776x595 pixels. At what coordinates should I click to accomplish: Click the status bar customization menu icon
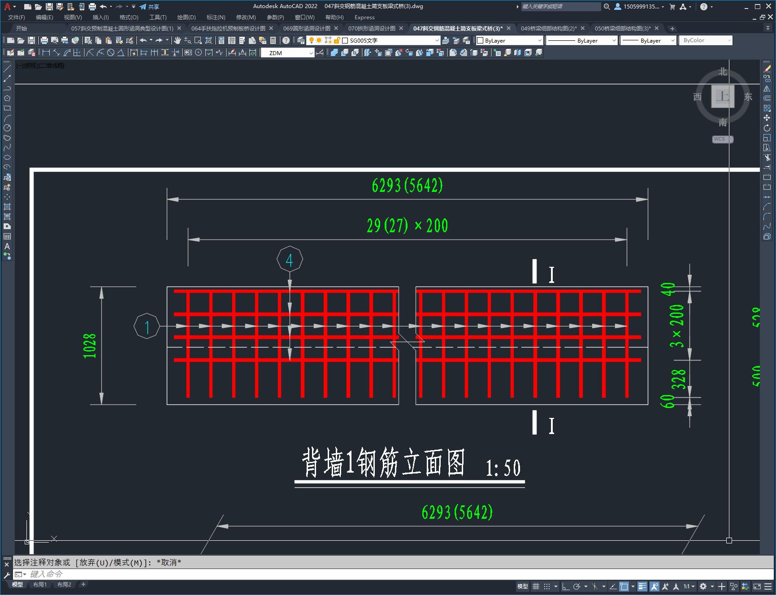768,586
